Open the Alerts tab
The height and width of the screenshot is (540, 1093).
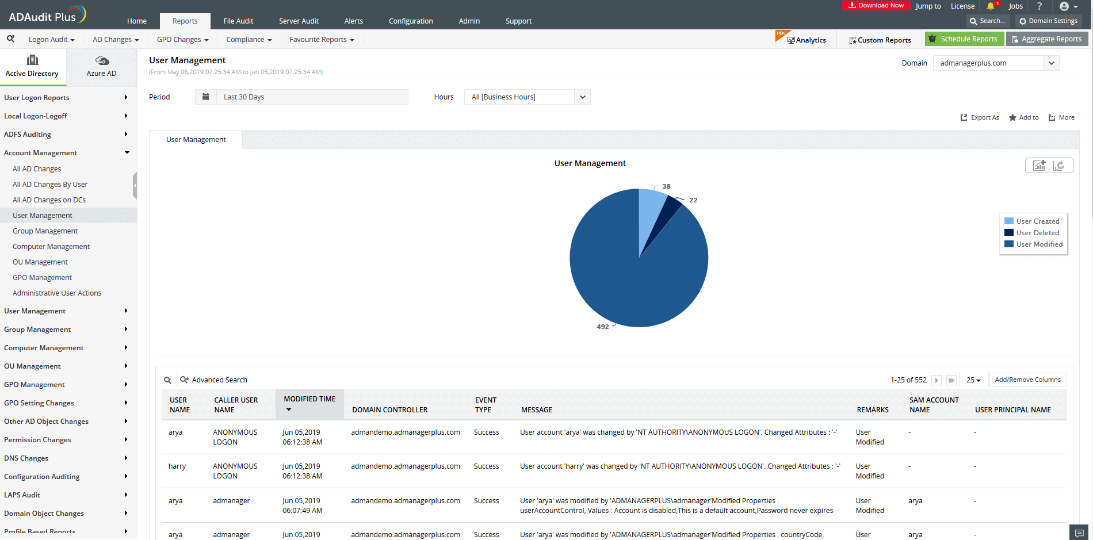[354, 21]
